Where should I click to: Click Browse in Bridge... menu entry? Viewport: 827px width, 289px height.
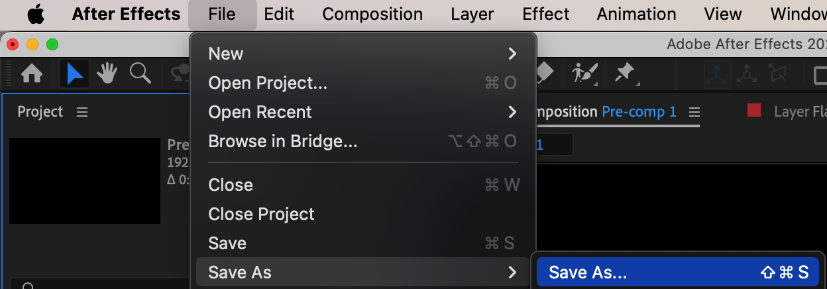pyautogui.click(x=362, y=141)
